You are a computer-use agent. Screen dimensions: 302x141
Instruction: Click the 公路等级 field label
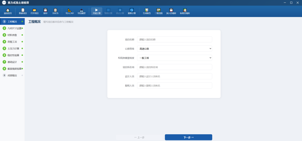129,49
